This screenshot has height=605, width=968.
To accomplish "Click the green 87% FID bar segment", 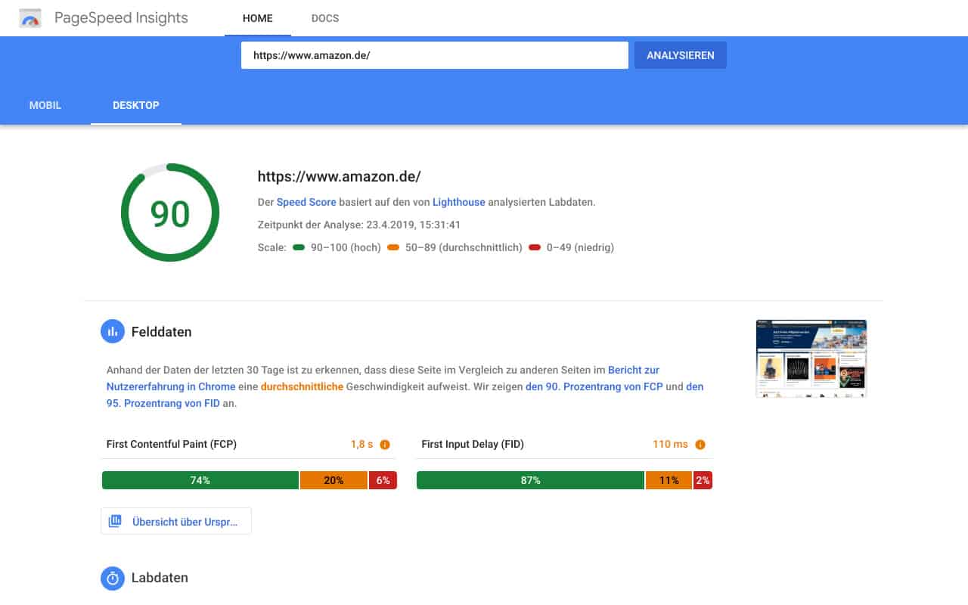I will pos(530,480).
